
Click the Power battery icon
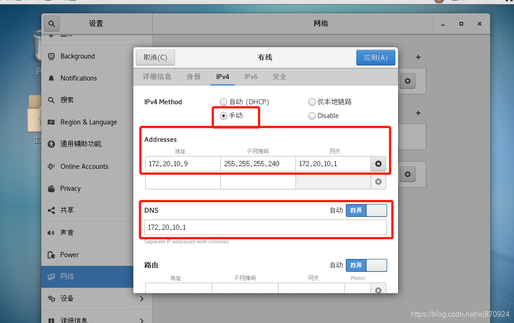pos(51,255)
